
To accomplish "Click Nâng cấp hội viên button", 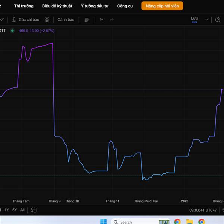I will tap(162, 6).
